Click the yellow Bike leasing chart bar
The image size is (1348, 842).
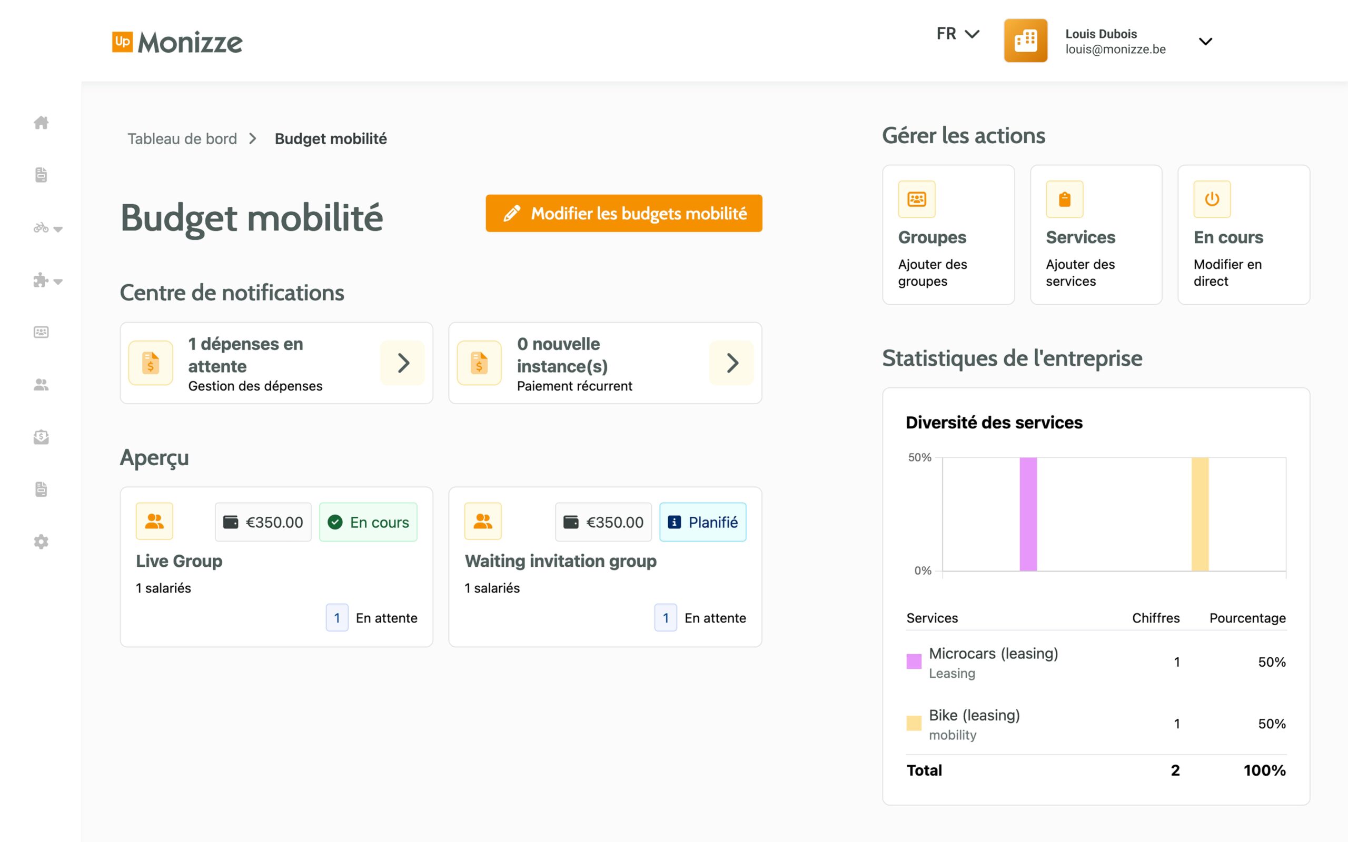click(x=1200, y=514)
